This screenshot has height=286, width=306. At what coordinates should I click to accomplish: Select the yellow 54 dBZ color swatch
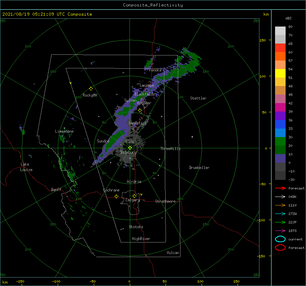pos(280,73)
